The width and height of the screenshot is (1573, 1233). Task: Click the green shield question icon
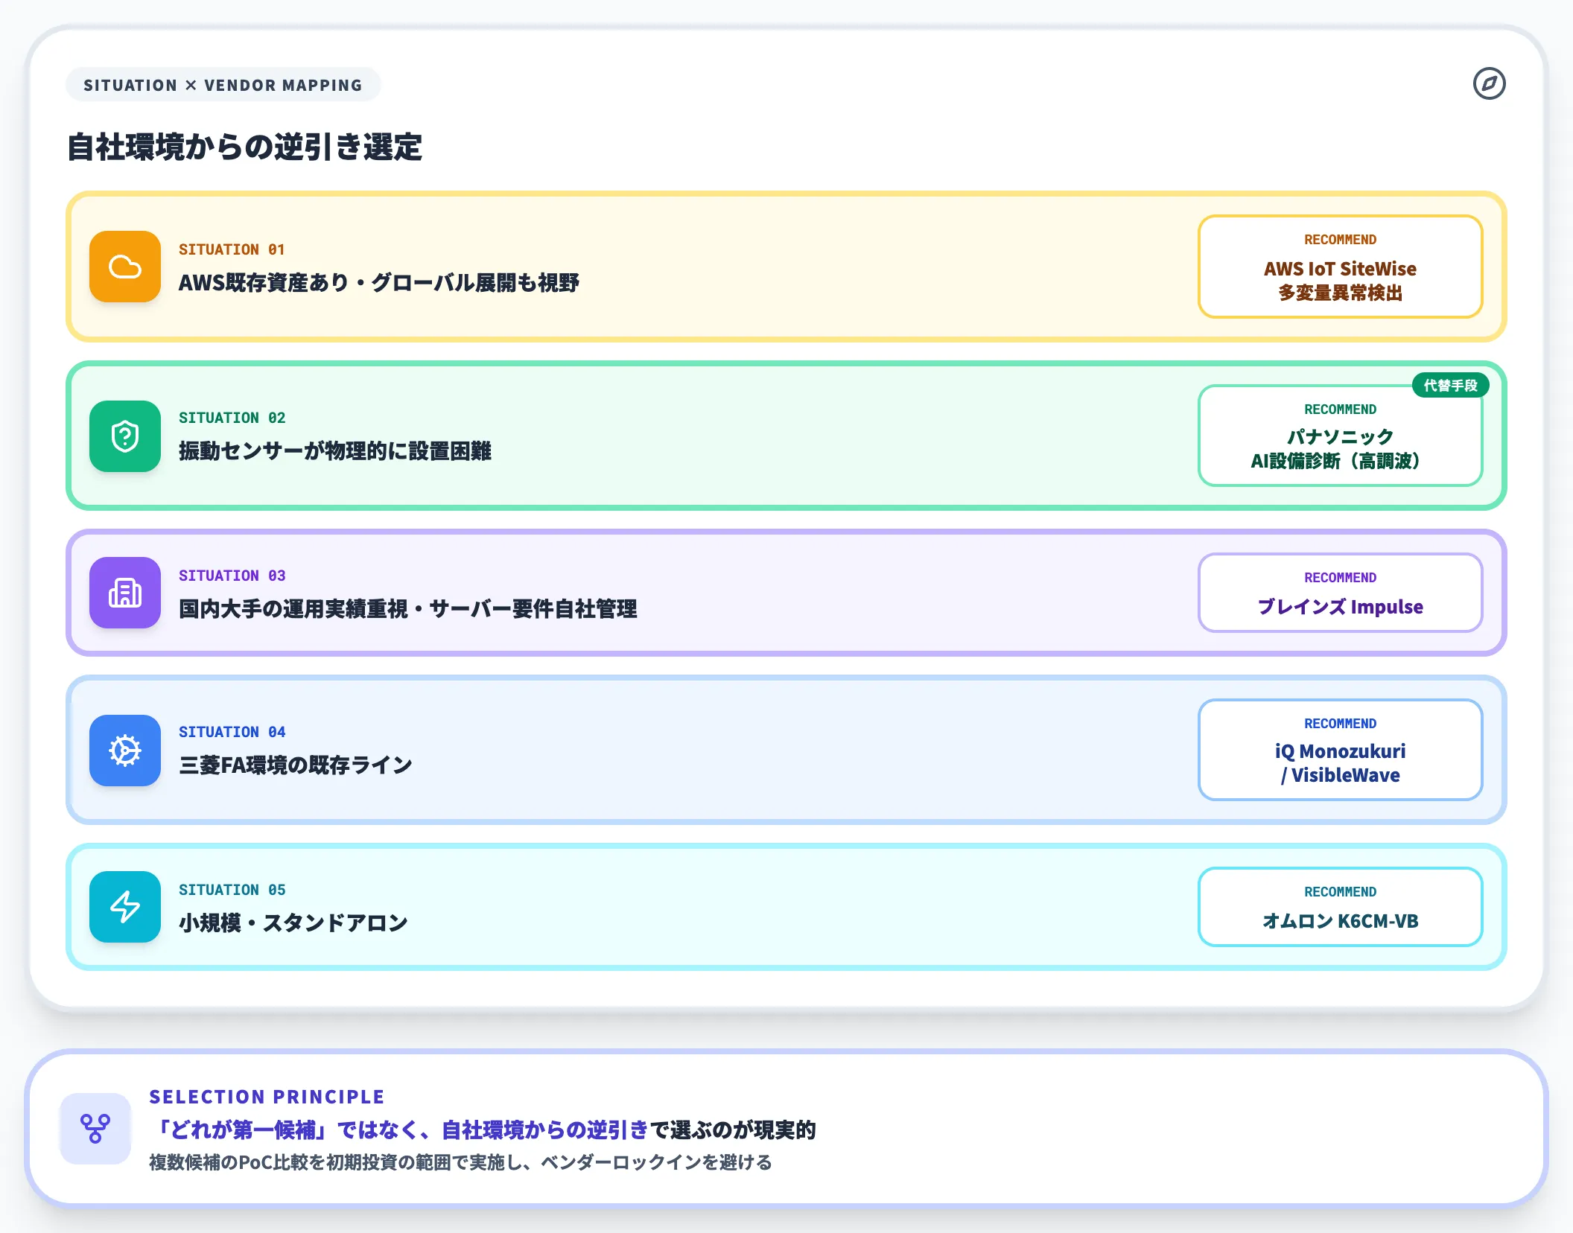125,436
